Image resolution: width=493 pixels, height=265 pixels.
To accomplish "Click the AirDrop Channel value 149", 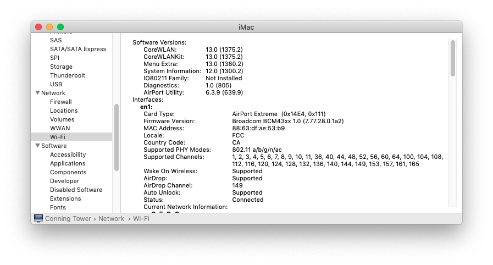I will 237,185.
